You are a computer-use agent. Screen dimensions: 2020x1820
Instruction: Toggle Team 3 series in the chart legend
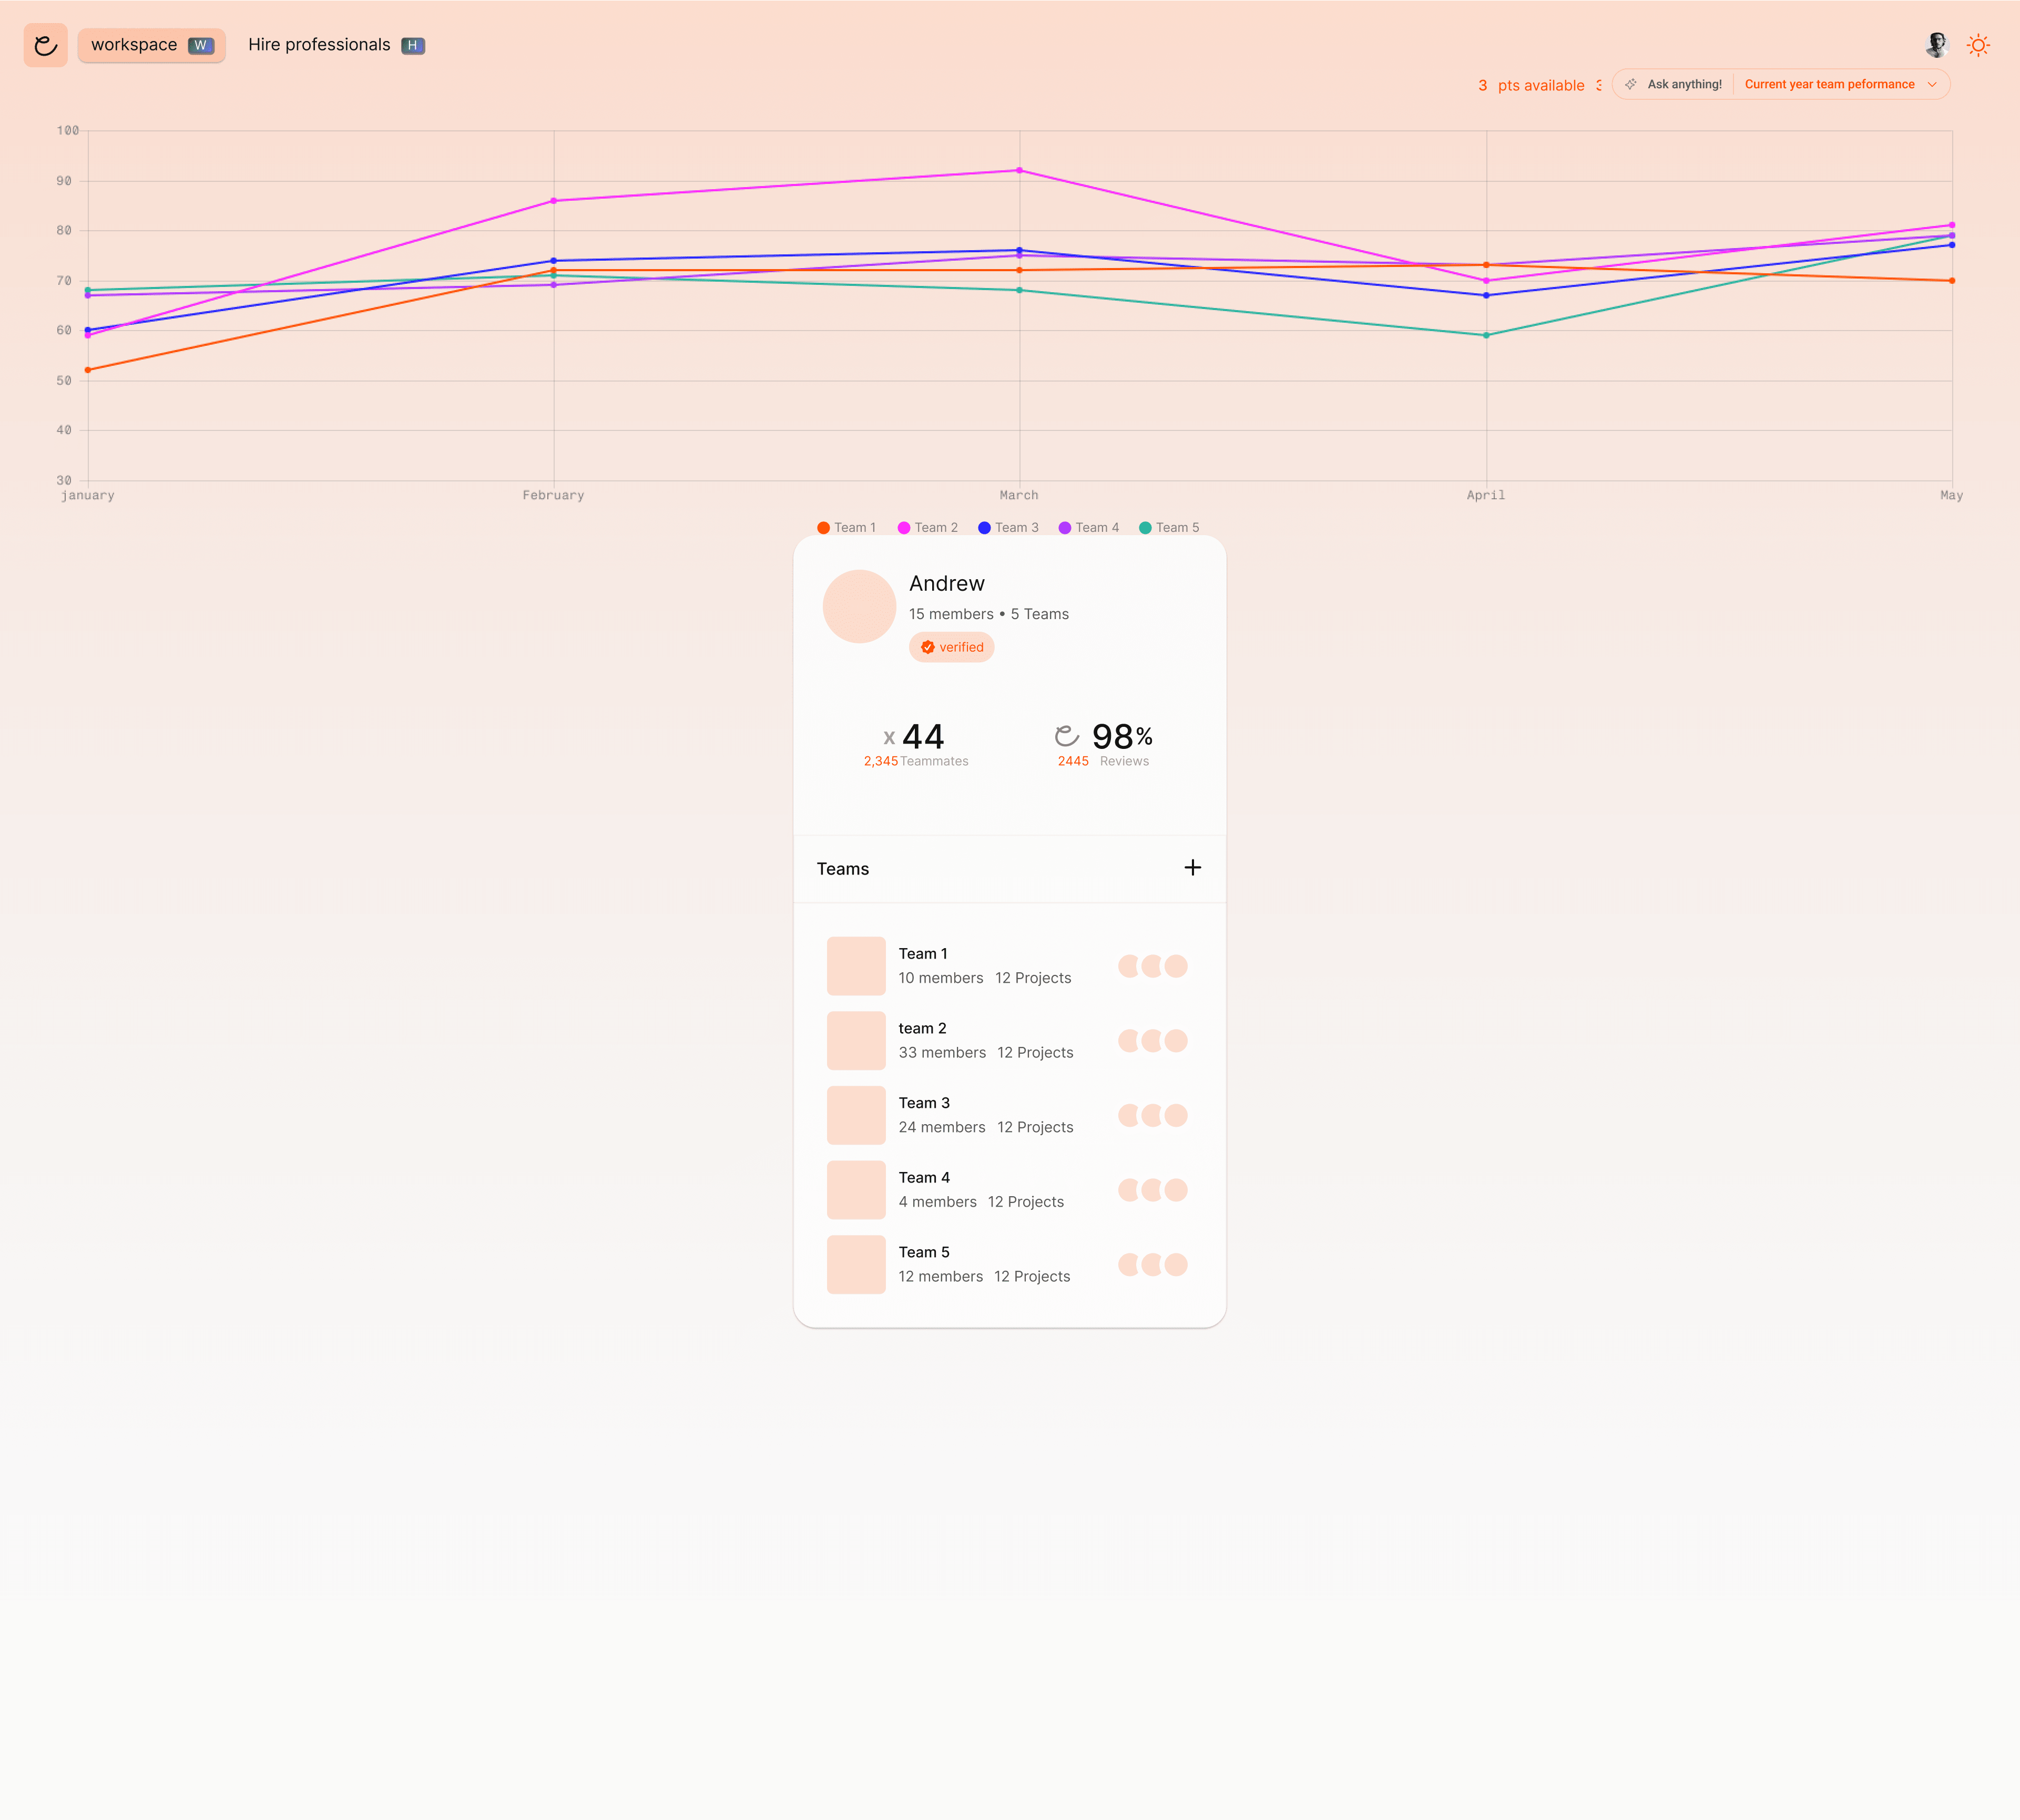pos(1008,528)
